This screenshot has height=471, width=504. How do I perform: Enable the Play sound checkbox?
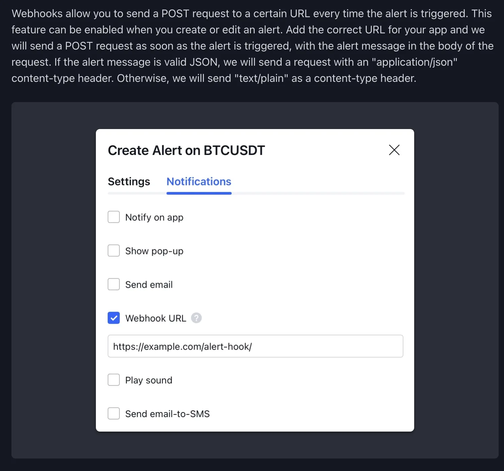click(114, 380)
